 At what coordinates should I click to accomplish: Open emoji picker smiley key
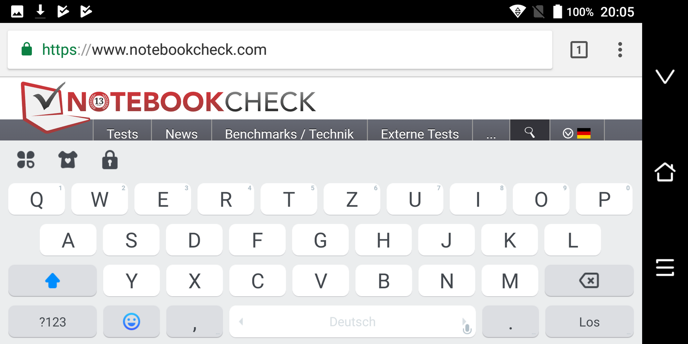(132, 321)
